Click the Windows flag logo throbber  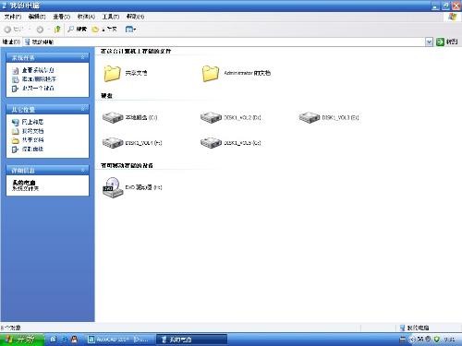pyautogui.click(x=453, y=17)
